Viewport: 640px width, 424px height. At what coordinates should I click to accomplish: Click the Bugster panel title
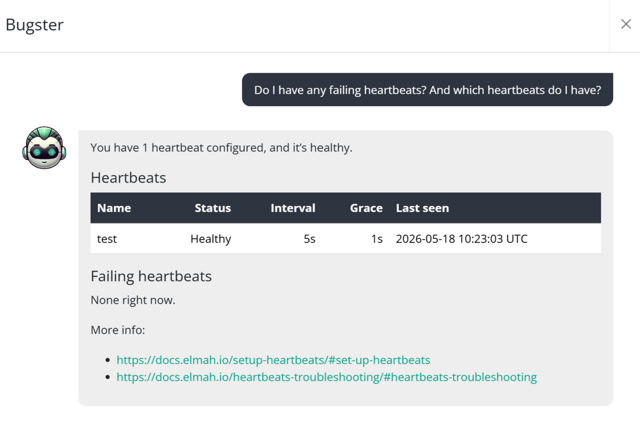pos(35,25)
